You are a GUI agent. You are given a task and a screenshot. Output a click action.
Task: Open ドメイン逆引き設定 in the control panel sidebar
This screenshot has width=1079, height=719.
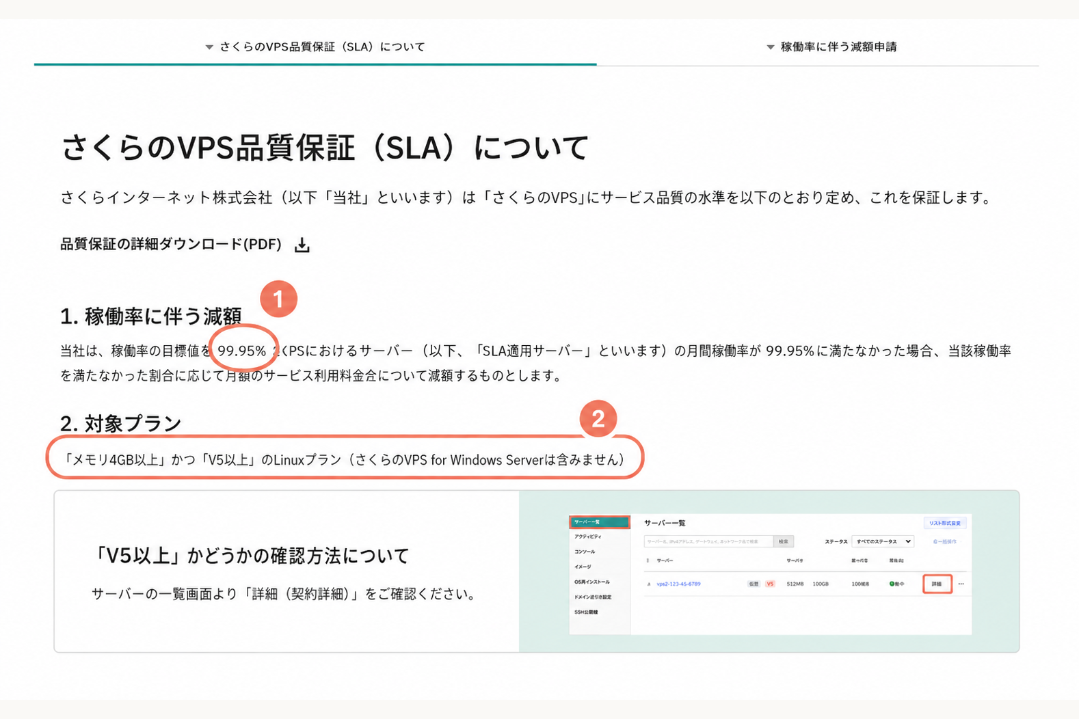point(593,597)
